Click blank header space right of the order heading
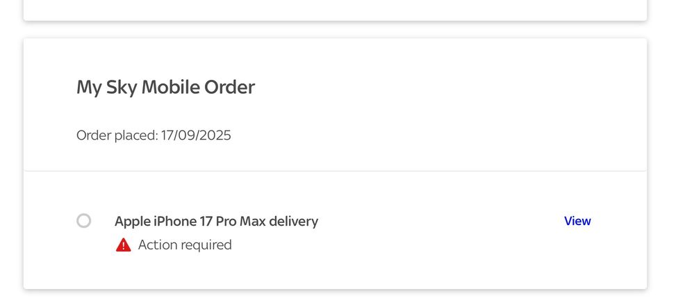Screen dimensions: 694x298 (x=443, y=88)
